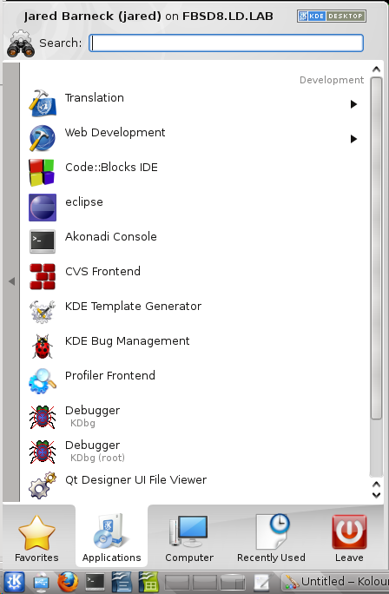Click the Web Development globe icon
This screenshot has height=594, width=389.
(x=43, y=138)
